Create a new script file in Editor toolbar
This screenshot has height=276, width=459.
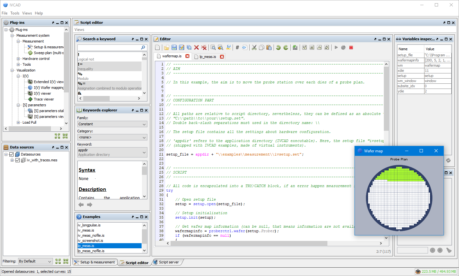pos(157,47)
